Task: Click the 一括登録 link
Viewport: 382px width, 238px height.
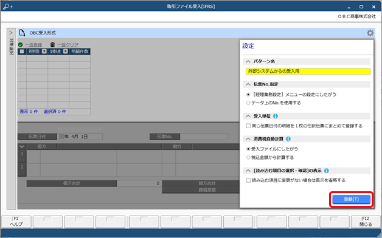Action: pos(33,45)
